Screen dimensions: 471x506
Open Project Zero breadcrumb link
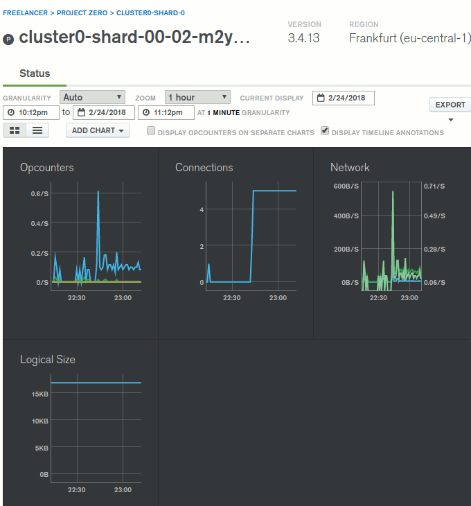(83, 13)
